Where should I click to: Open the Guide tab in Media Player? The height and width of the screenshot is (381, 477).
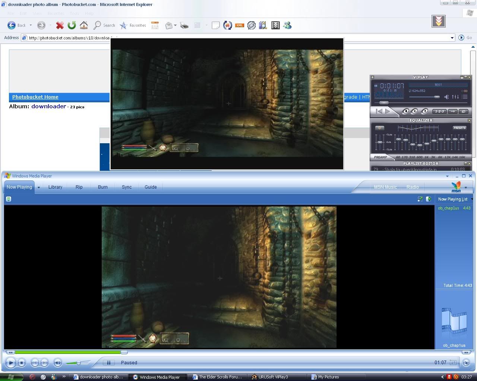[x=151, y=187]
